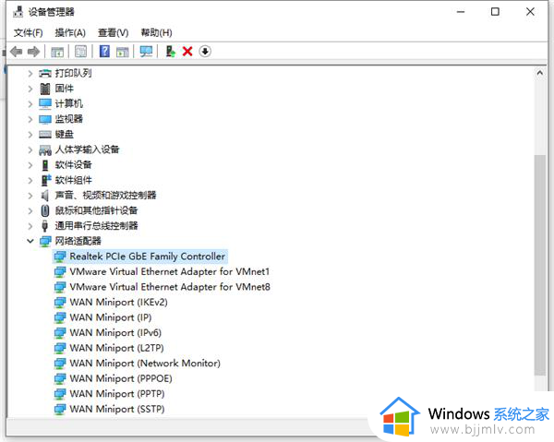Click the red X uninstall device icon
This screenshot has width=554, height=442.
tap(187, 52)
